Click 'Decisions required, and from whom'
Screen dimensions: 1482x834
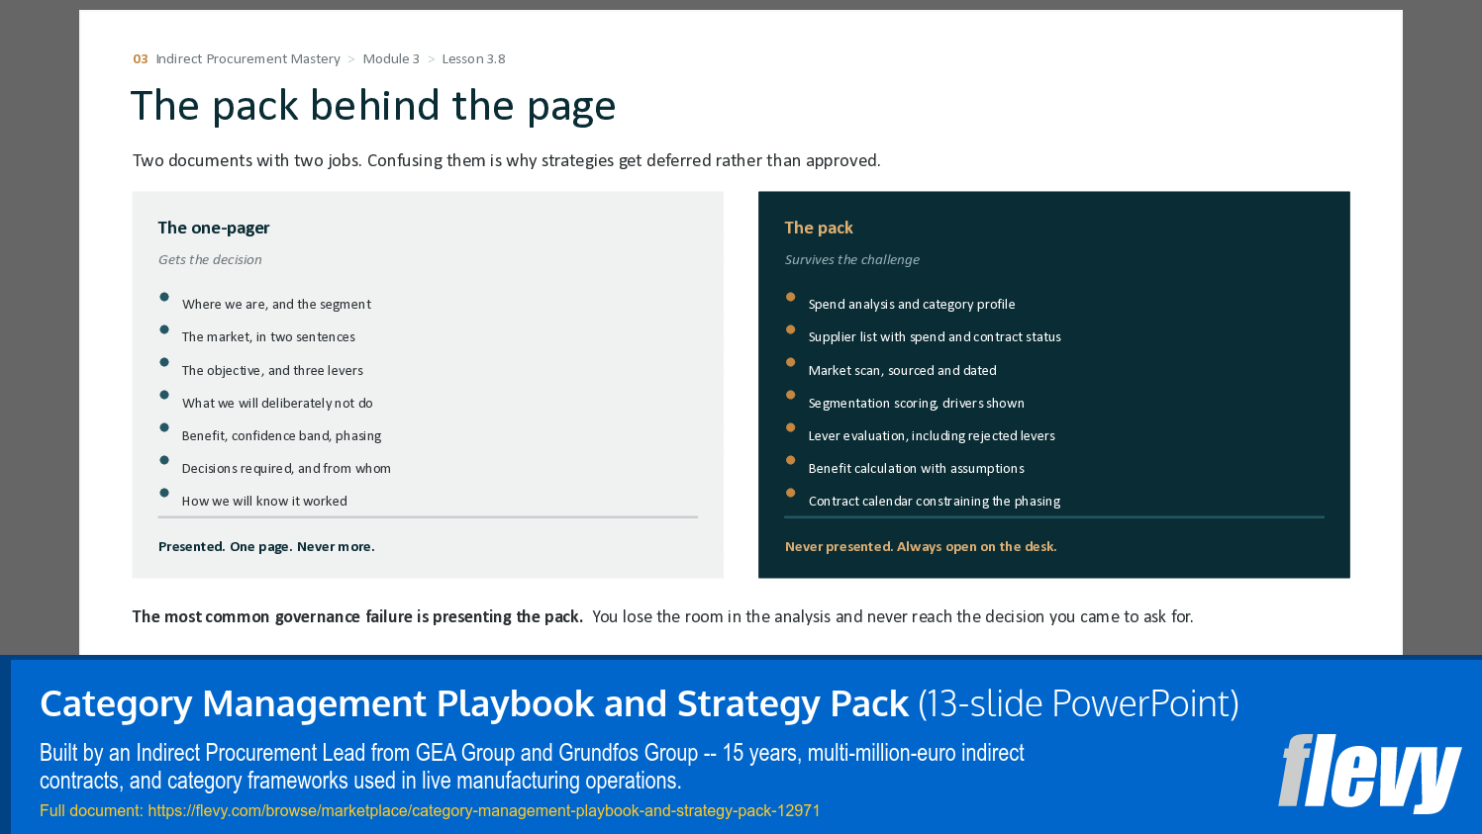286,469
